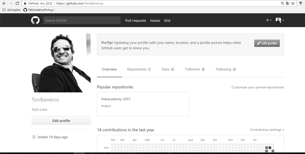This screenshot has width=305, height=154.
Task: Open the user avatar menu dropdown
Action: click(280, 20)
